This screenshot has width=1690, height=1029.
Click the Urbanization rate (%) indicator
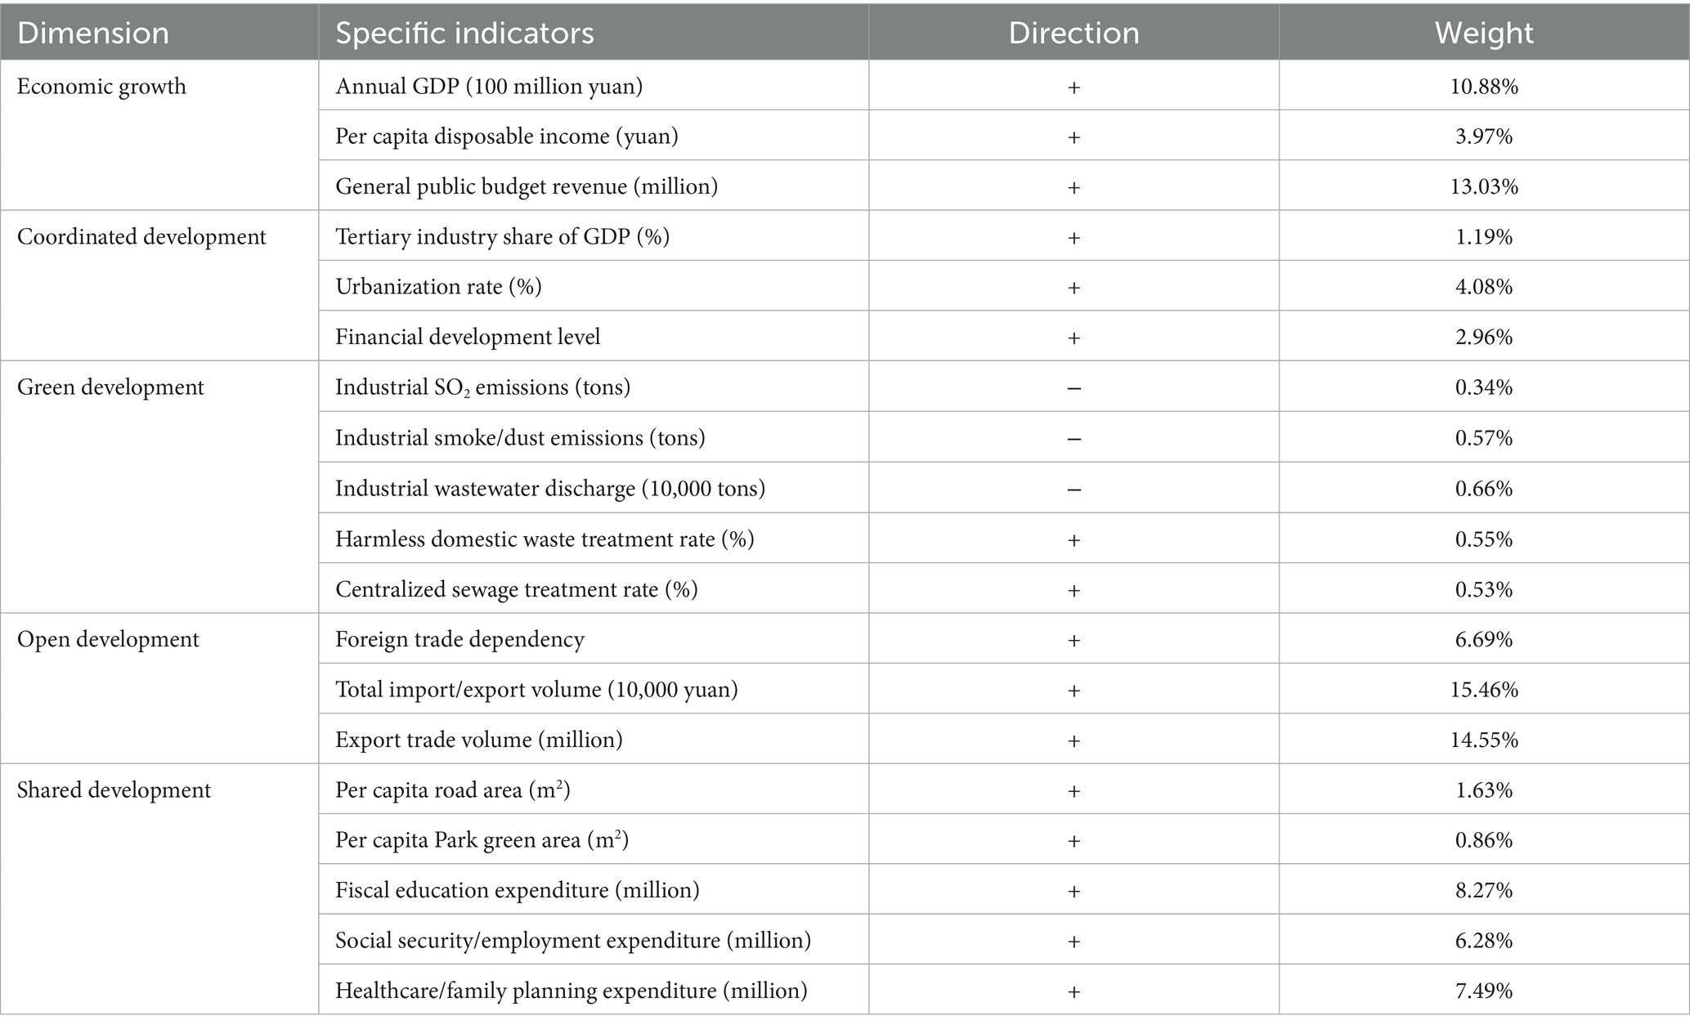pyautogui.click(x=438, y=287)
